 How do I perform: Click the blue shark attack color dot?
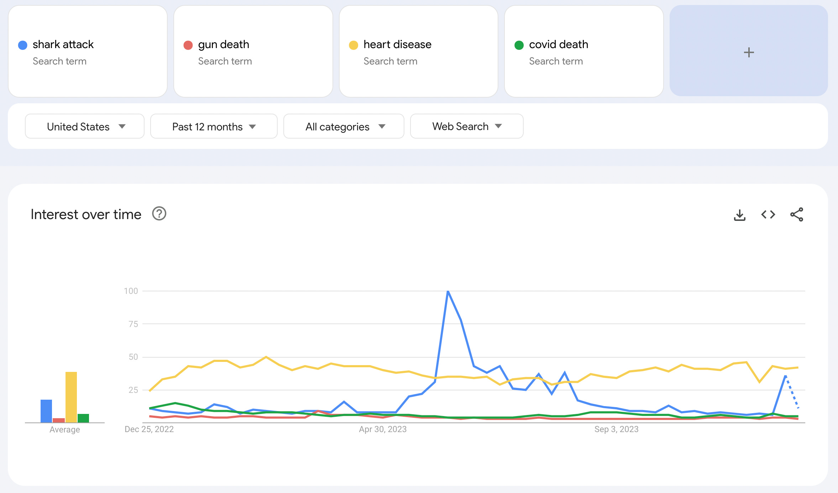pyautogui.click(x=23, y=45)
